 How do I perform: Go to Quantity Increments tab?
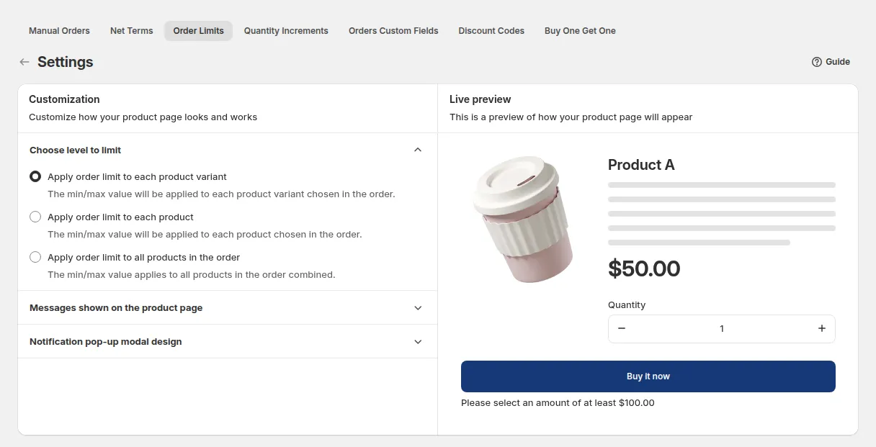point(286,31)
